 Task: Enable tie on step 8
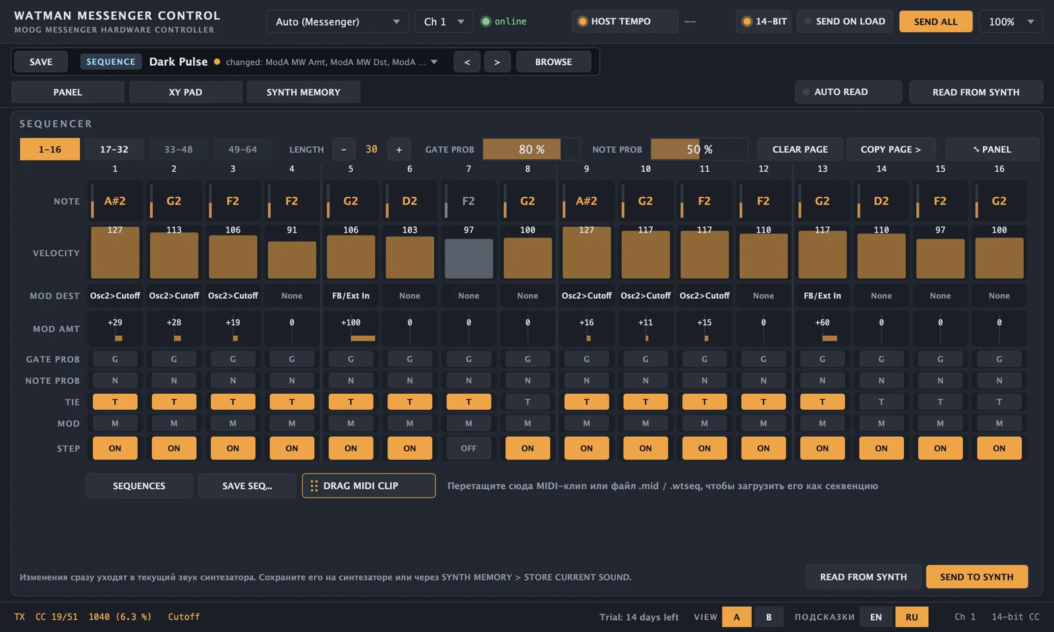click(x=528, y=402)
